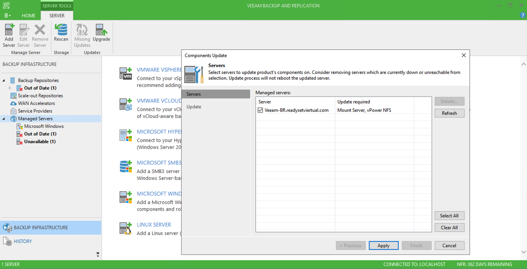The image size is (527, 269).
Task: Click the VMware vSphere server icon
Action: tap(126, 73)
